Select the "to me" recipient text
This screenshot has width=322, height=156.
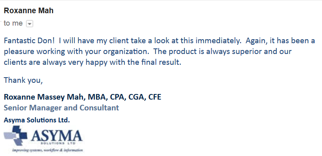[x=13, y=23]
